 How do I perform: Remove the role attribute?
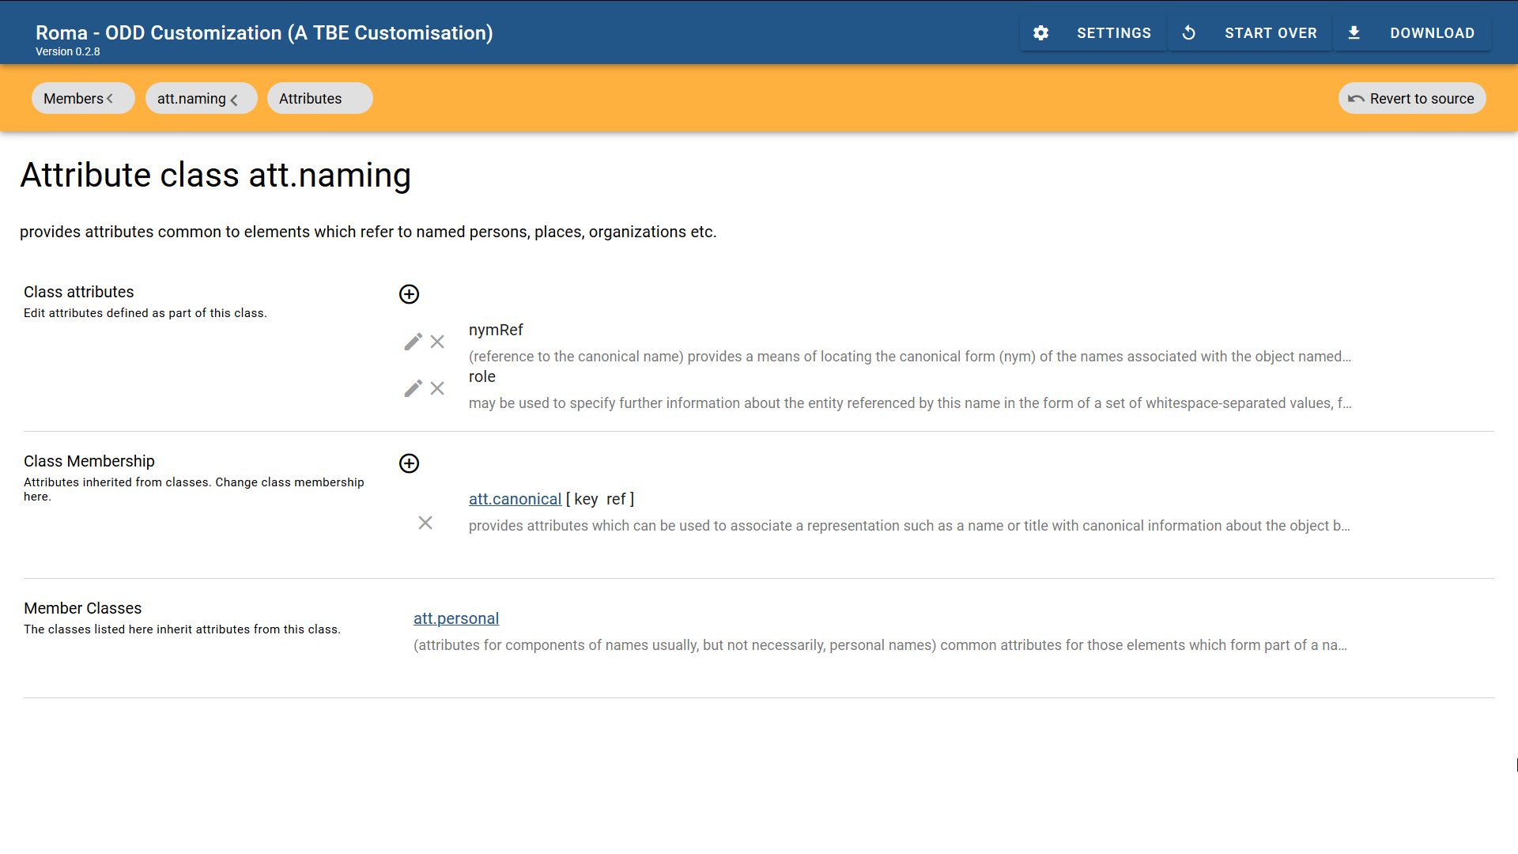tap(437, 388)
